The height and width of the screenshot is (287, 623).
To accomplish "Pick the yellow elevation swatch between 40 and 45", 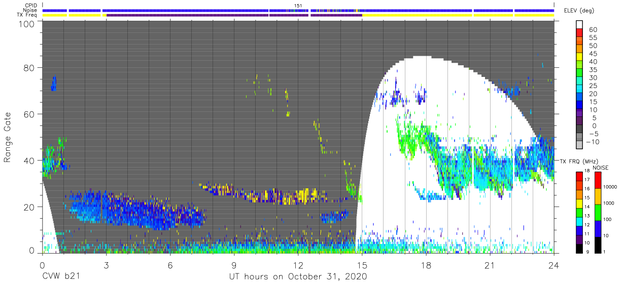I will 580,58.
